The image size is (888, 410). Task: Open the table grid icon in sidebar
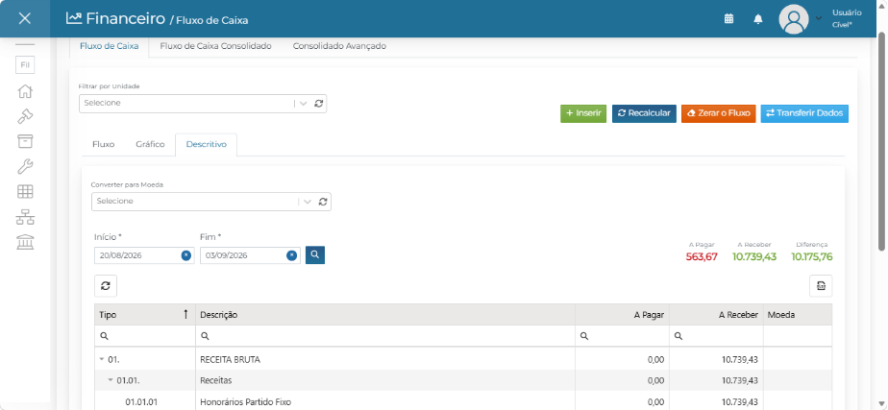(25, 192)
